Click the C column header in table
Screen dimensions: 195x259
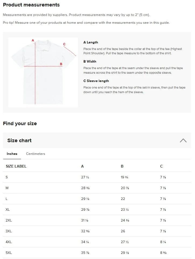tap(161, 166)
